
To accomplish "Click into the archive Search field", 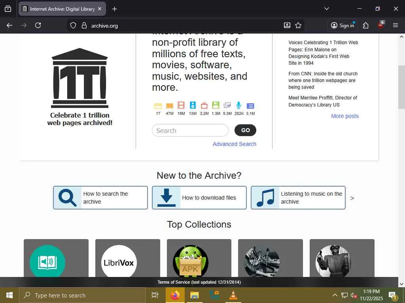I will click(190, 130).
